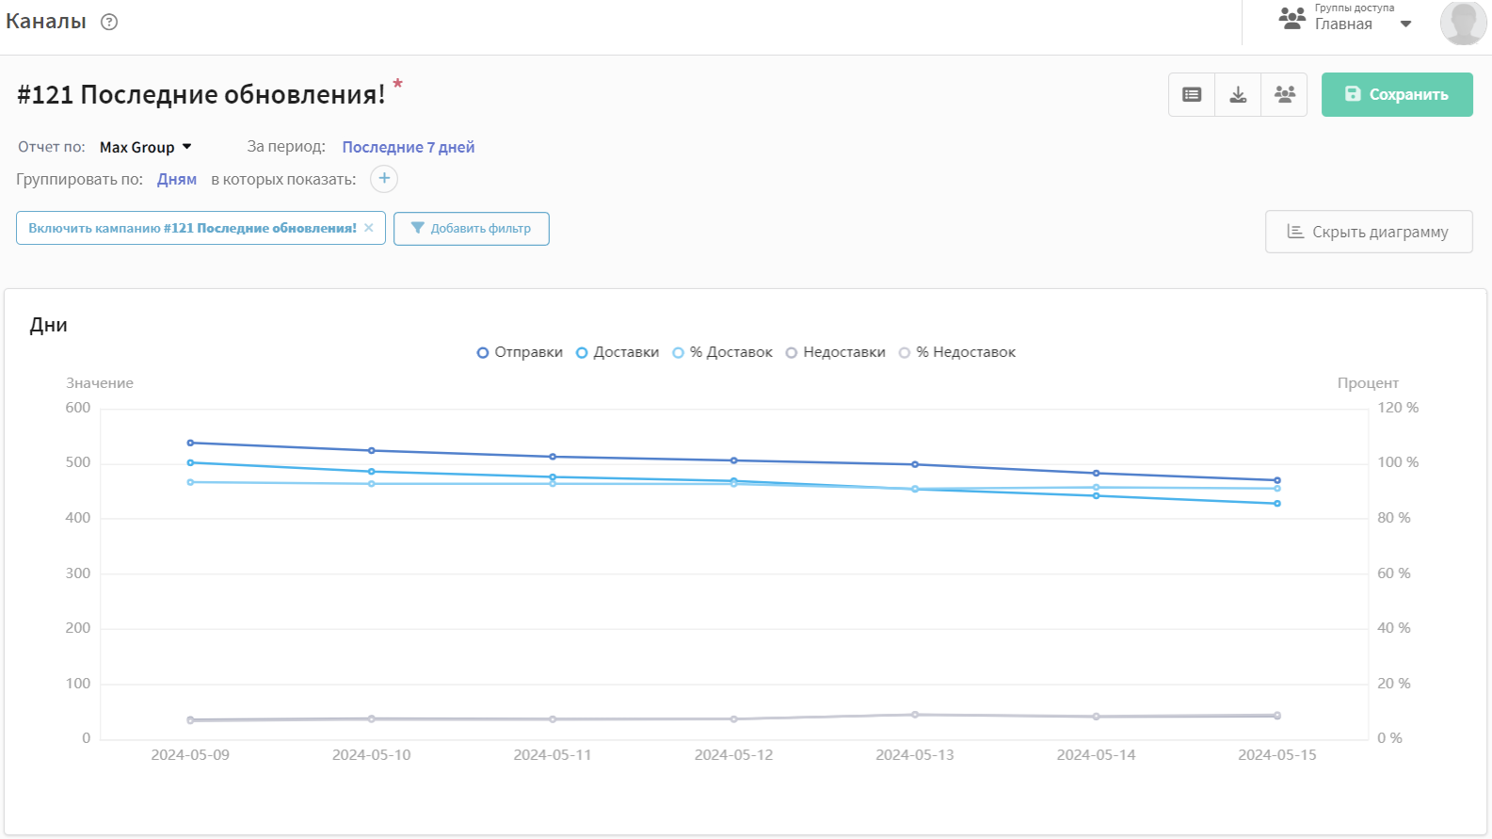Click the share with groups icon button
The width and height of the screenshot is (1492, 839).
coord(1284,94)
